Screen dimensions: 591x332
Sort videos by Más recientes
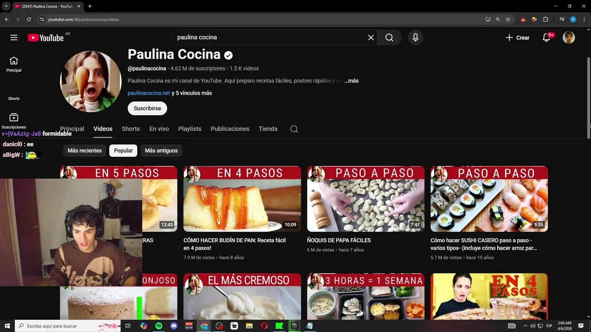pos(84,151)
